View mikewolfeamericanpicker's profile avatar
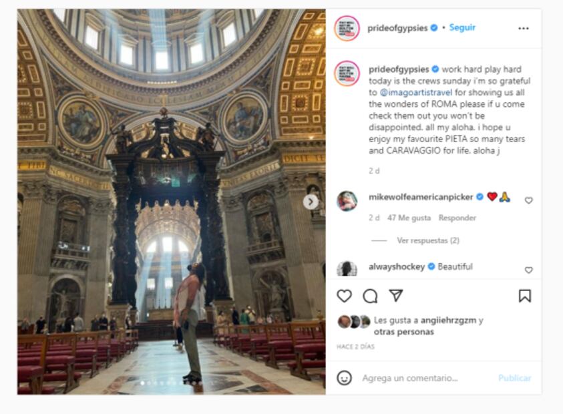This screenshot has width=563, height=414. (x=347, y=201)
